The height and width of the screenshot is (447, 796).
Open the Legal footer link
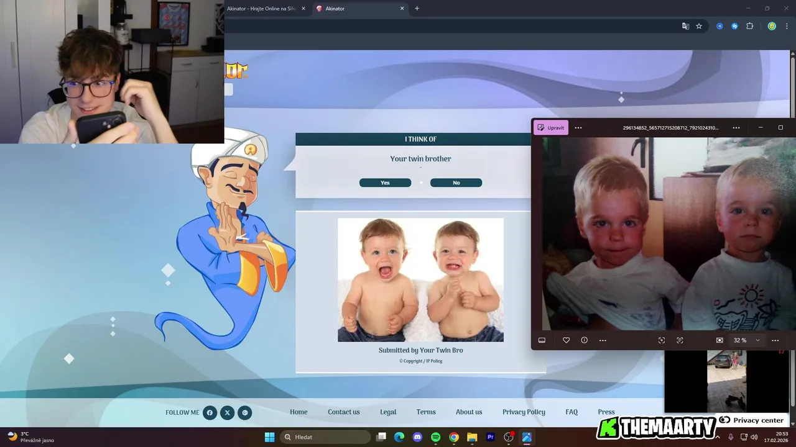[x=388, y=412]
